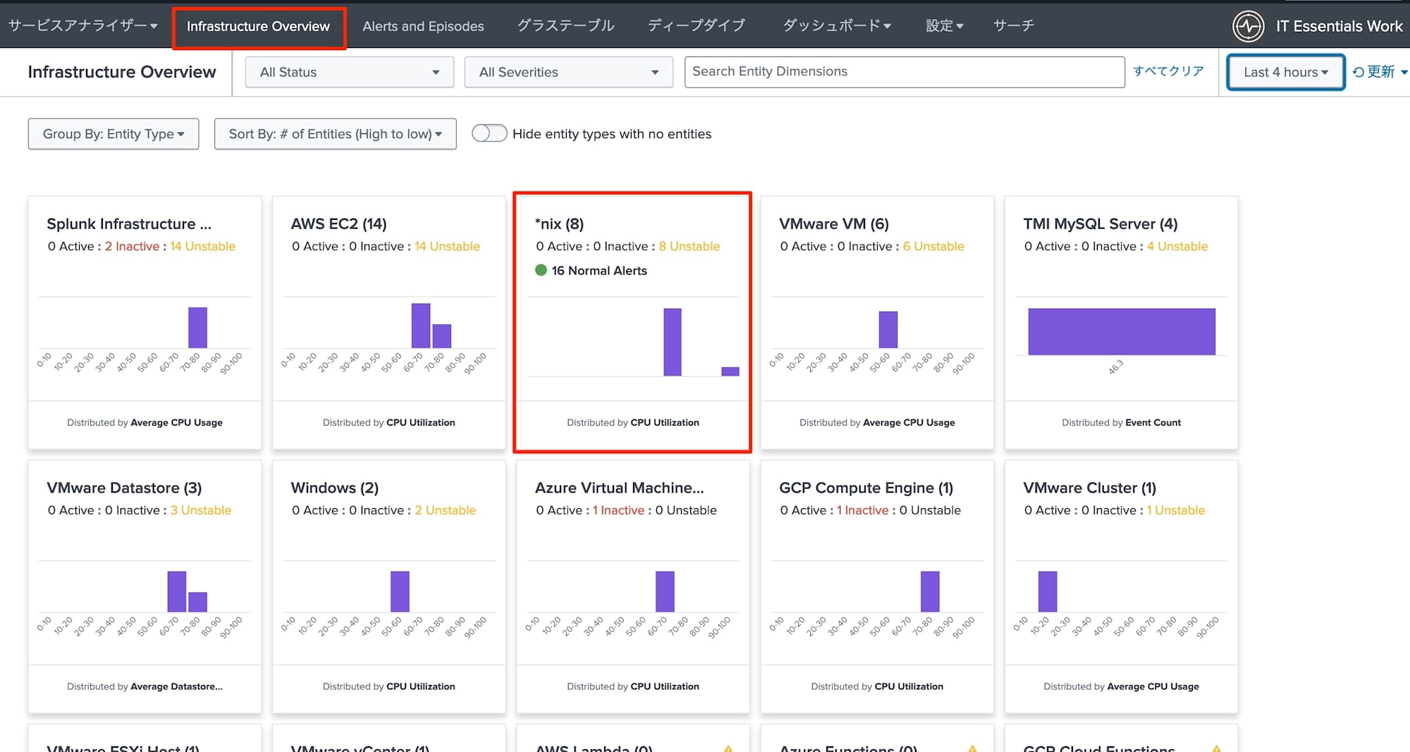The width and height of the screenshot is (1410, 752).
Task: Open the GCP Compute Engine (1) card title
Action: pyautogui.click(x=866, y=488)
